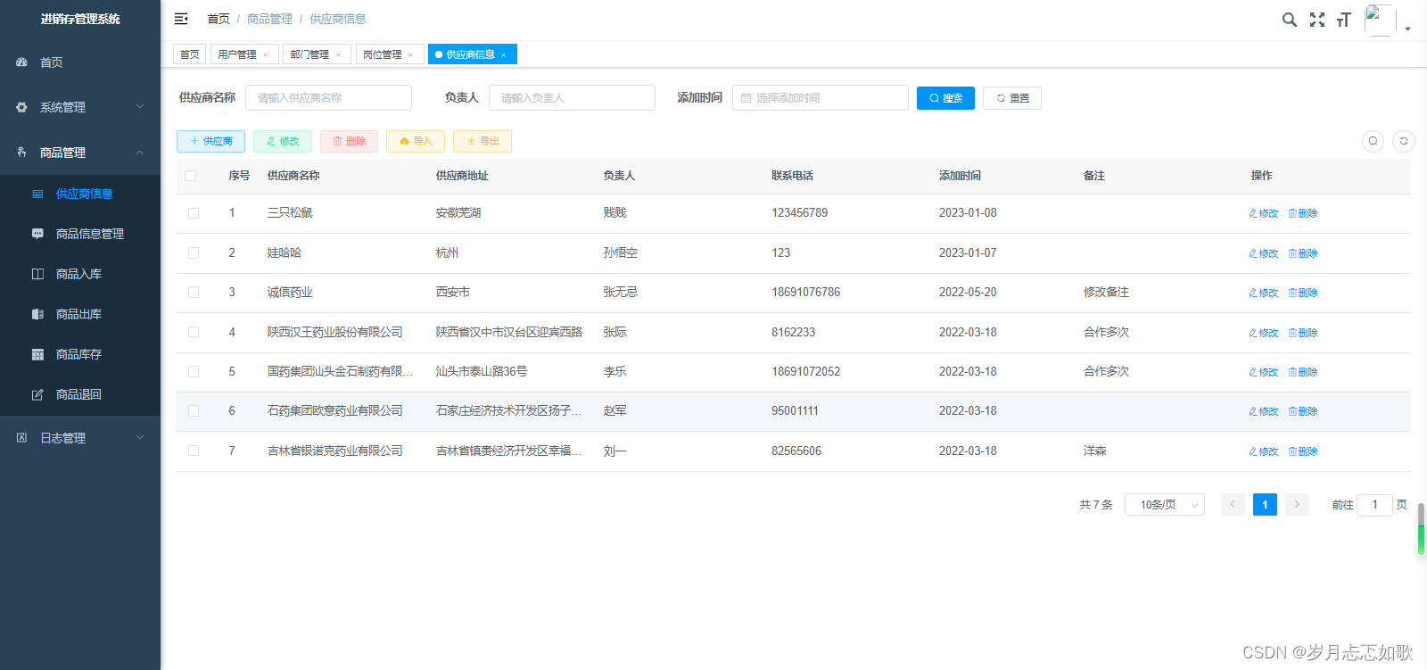Click 首页 in the breadcrumb
The width and height of the screenshot is (1427, 670).
pos(219,19)
